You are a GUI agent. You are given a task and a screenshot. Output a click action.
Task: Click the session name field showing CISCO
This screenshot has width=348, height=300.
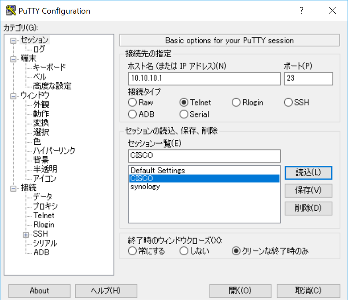(x=204, y=156)
